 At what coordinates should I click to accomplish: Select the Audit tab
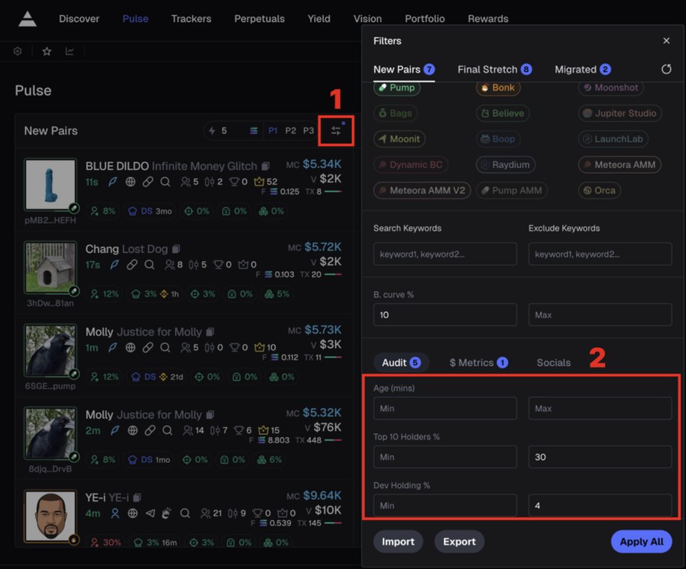[x=401, y=363]
